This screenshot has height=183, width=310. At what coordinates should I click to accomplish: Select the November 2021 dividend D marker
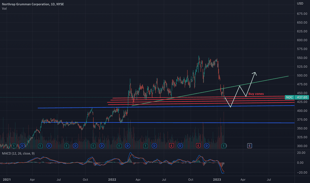point(102,146)
